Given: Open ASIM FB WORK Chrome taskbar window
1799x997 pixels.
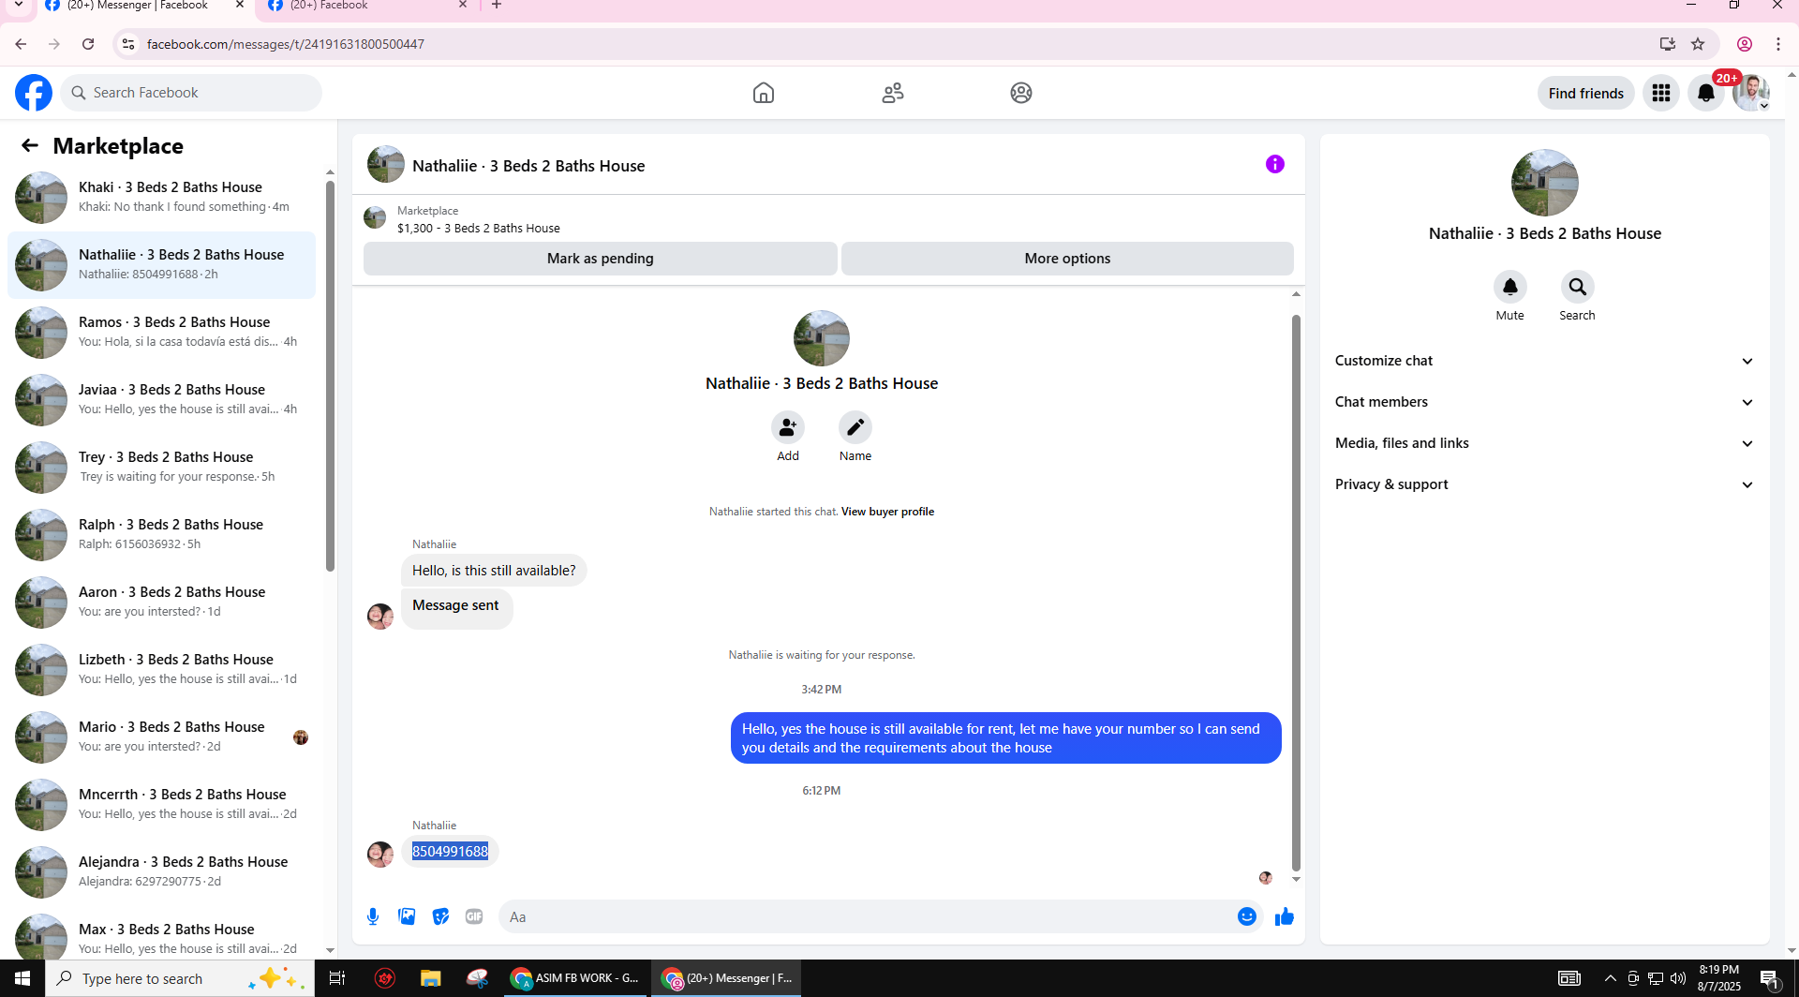Looking at the screenshot, I should pos(575,978).
